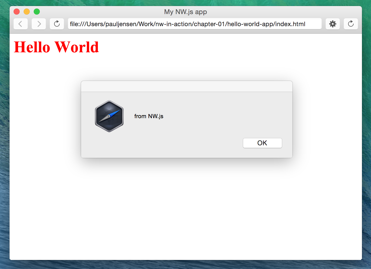The height and width of the screenshot is (269, 371).
Task: Click the red Hello World heading
Action: [x=56, y=47]
